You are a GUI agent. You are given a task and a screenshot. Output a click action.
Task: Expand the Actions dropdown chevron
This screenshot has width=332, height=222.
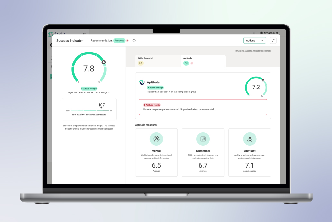point(262,41)
